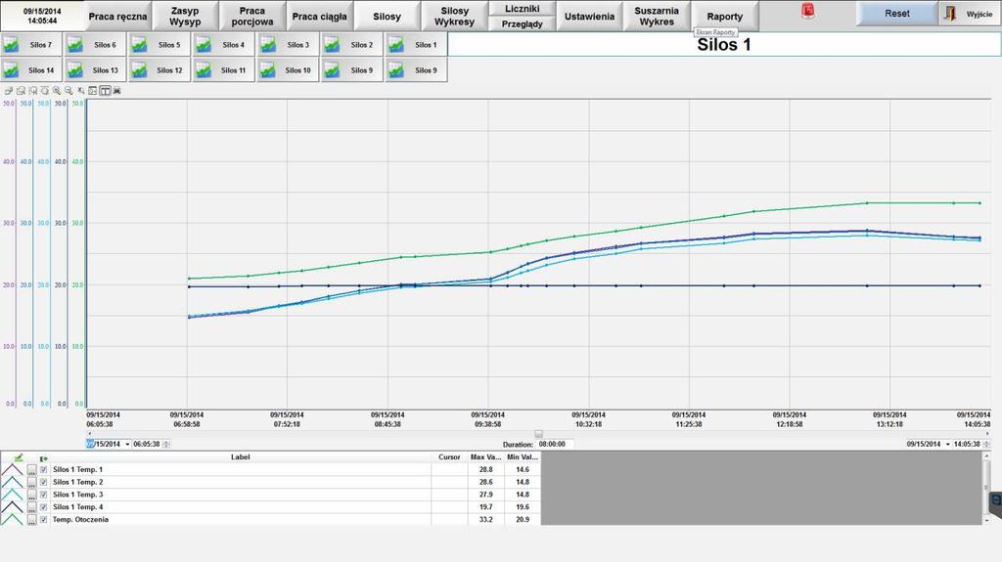
Task: Click the line style icon for Temp. Otoczenia
Action: [12, 520]
